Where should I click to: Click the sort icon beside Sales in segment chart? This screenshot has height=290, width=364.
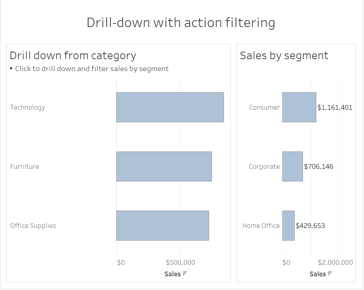pyautogui.click(x=330, y=274)
